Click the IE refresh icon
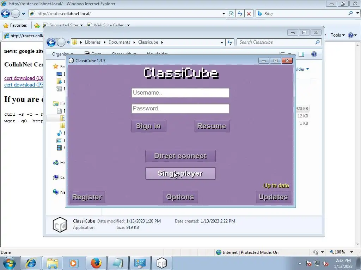This screenshot has width=361, height=270. pos(240,14)
